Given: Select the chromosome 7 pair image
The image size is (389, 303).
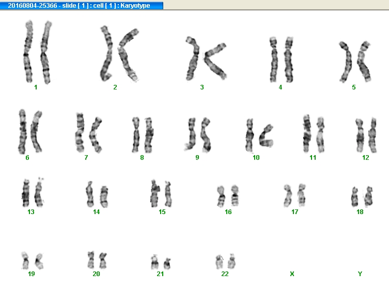Looking at the screenshot, I should [88, 133].
